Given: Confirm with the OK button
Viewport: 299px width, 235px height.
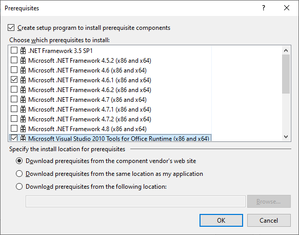Looking at the screenshot, I should pyautogui.click(x=221, y=221).
